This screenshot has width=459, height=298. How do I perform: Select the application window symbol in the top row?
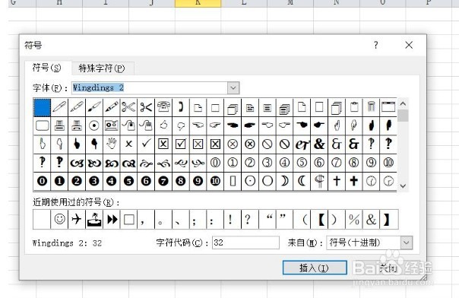[388, 107]
